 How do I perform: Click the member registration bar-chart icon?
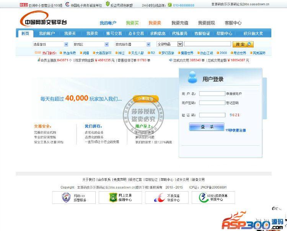39,60
